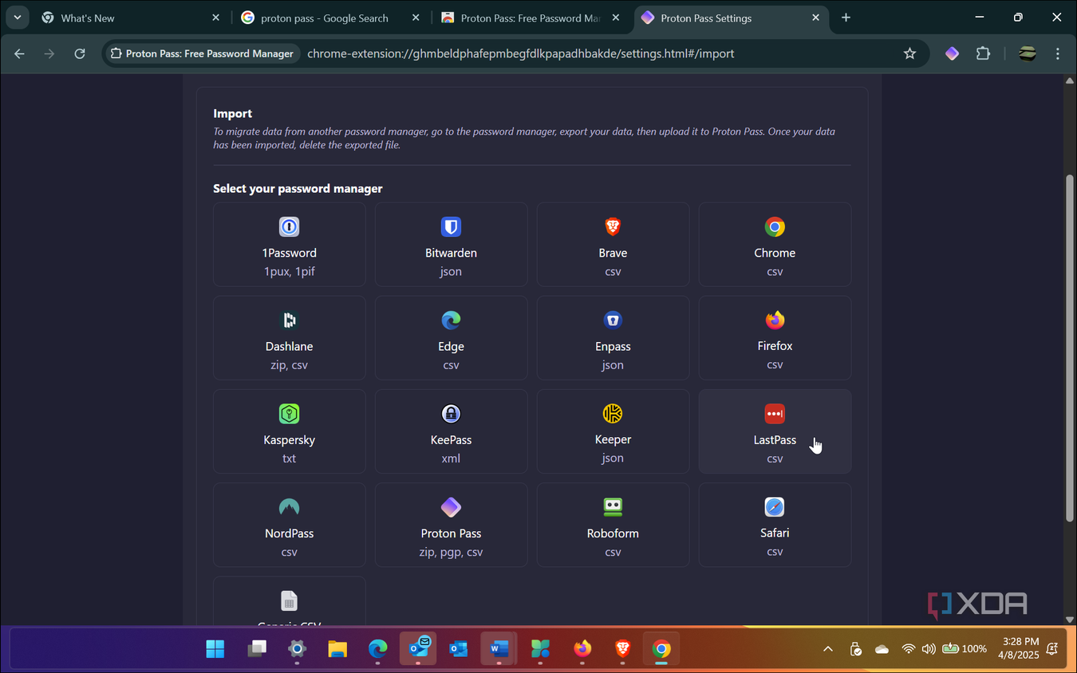Switch to the What's New tab
This screenshot has width=1077, height=673.
pos(132,18)
